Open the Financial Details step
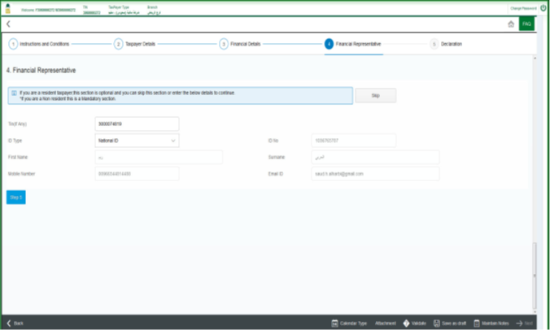The height and width of the screenshot is (330, 550). click(224, 44)
